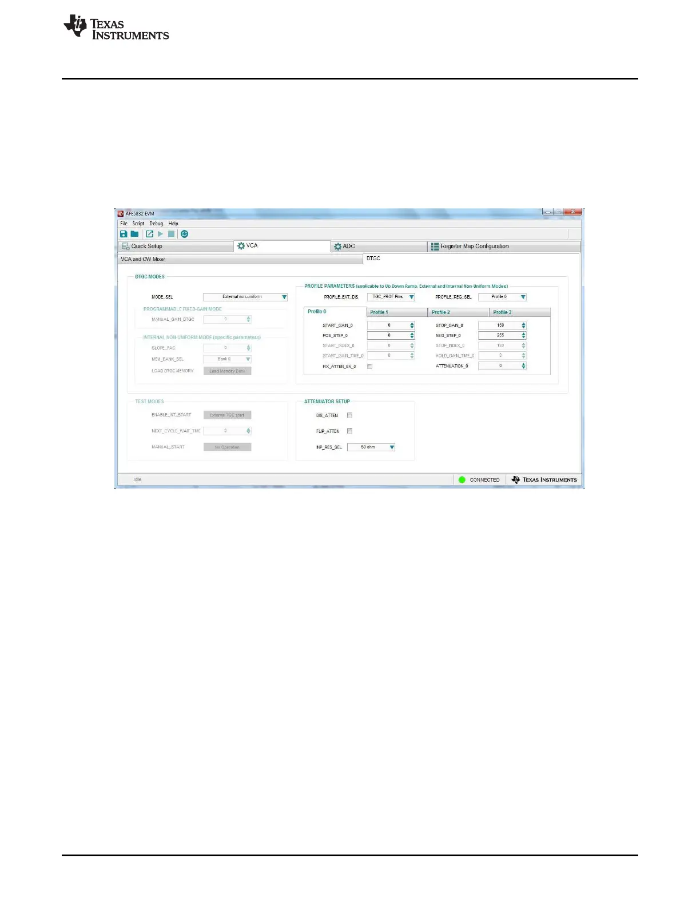Open the Debug menu

(x=156, y=224)
